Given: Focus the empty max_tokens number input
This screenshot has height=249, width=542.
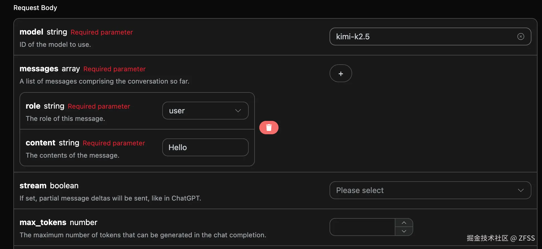Looking at the screenshot, I should coord(362,227).
